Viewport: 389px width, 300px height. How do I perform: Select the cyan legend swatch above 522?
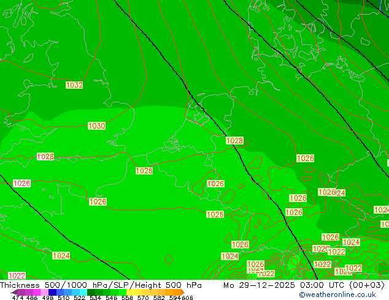coord(83,292)
